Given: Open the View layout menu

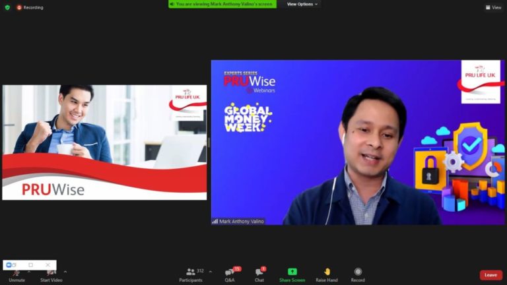Looking at the screenshot, I should click(x=493, y=7).
